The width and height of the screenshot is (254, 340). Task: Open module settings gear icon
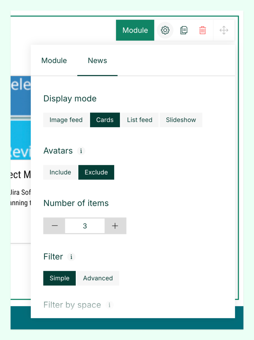pyautogui.click(x=165, y=30)
